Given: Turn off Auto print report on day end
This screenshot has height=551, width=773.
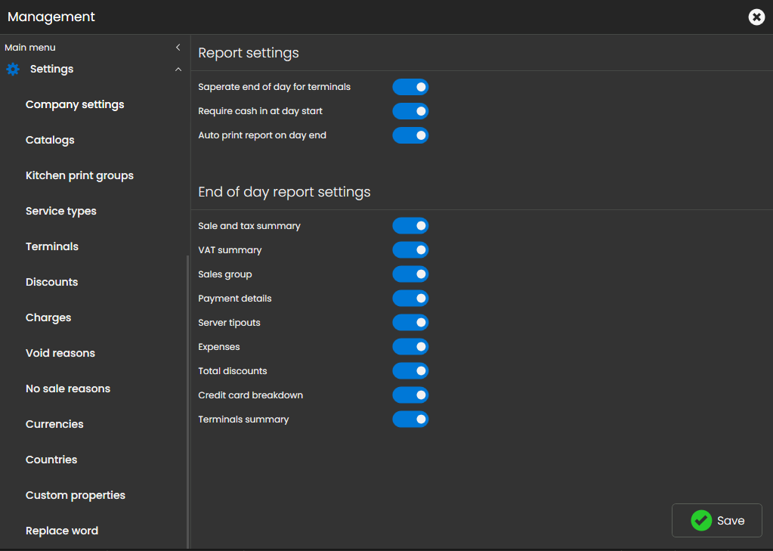Looking at the screenshot, I should (x=410, y=135).
